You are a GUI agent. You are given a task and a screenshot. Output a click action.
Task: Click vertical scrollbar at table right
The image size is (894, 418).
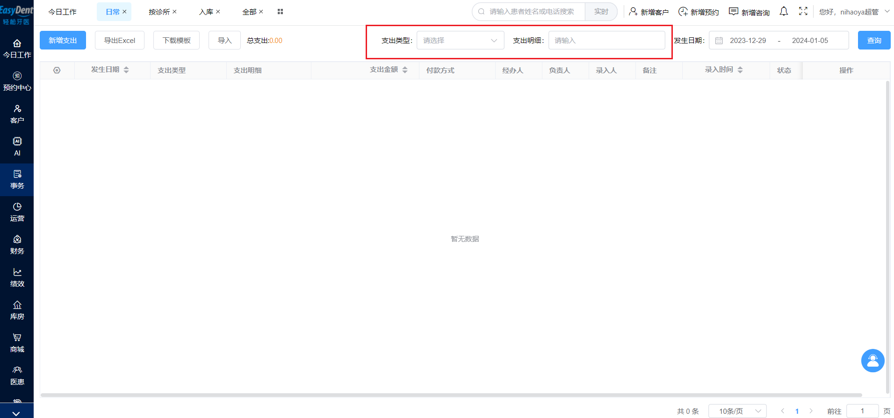tap(887, 237)
